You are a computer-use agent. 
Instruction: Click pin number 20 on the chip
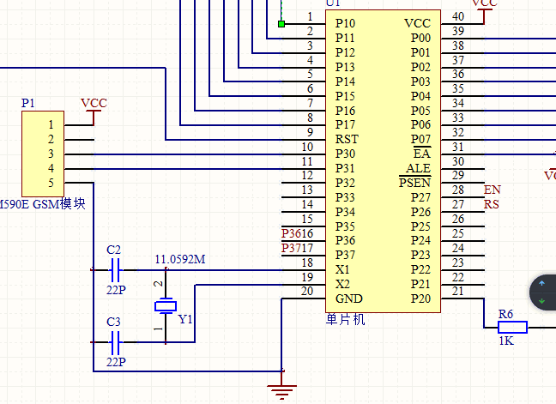coord(307,292)
